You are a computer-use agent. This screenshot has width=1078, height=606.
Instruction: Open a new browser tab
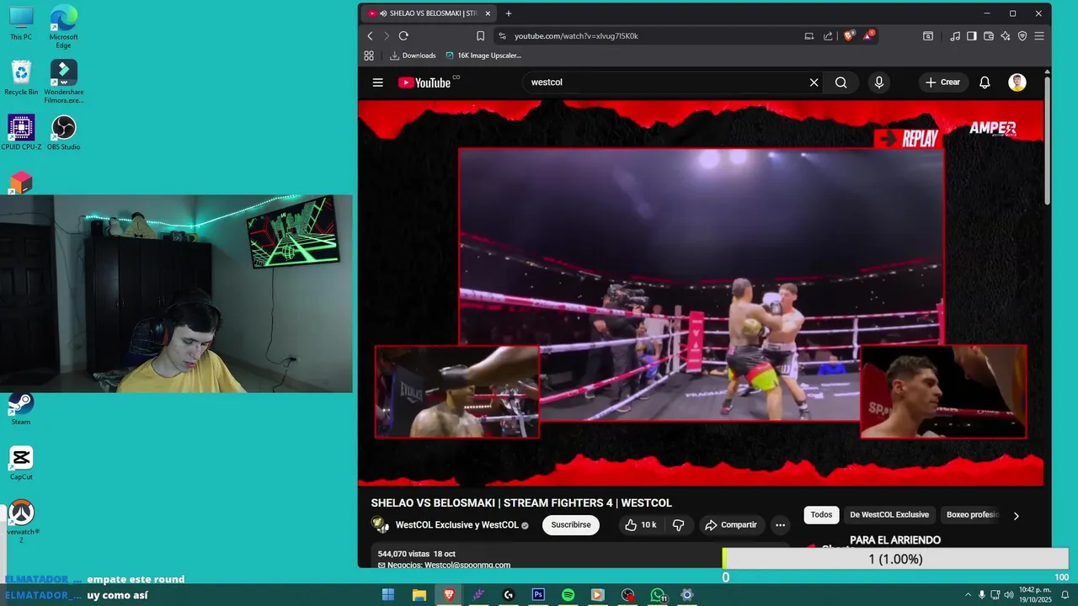pyautogui.click(x=509, y=13)
